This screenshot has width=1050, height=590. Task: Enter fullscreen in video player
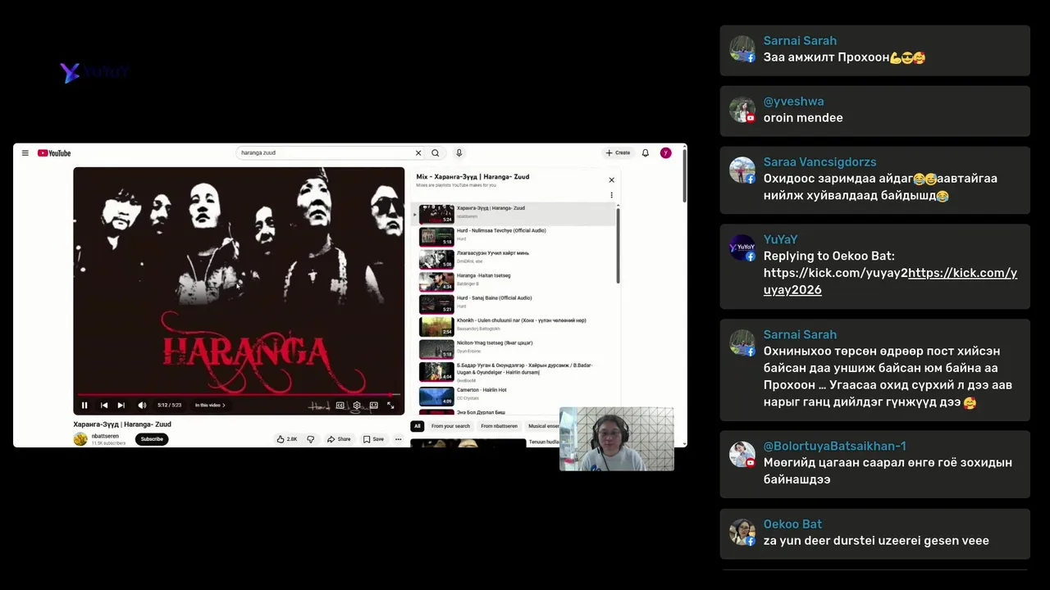pyautogui.click(x=390, y=405)
